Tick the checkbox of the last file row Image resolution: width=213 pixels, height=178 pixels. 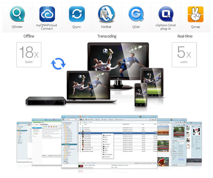tap(81, 151)
